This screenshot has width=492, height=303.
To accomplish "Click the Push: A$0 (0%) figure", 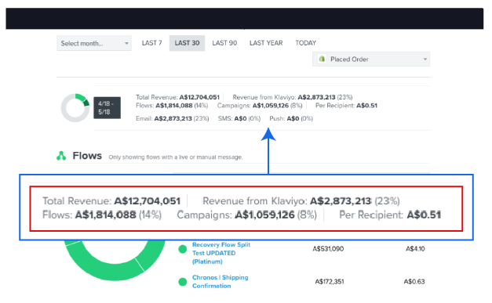I will tap(291, 118).
